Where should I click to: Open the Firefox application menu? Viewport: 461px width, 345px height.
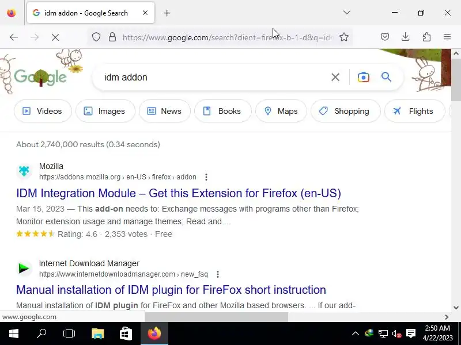coord(447,37)
